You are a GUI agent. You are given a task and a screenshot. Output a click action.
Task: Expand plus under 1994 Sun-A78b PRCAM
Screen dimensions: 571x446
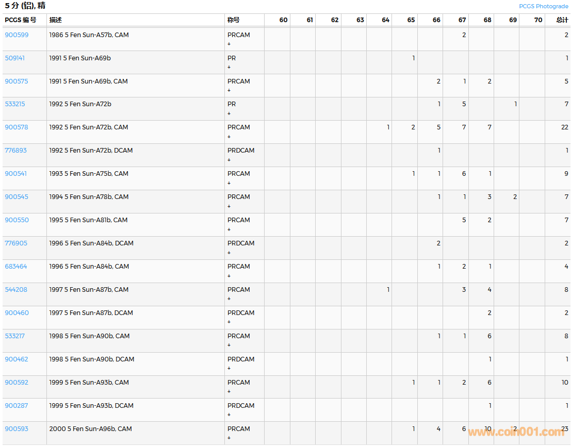(x=229, y=207)
